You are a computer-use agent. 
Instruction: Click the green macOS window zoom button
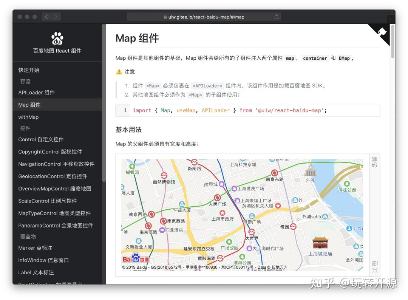coord(34,17)
